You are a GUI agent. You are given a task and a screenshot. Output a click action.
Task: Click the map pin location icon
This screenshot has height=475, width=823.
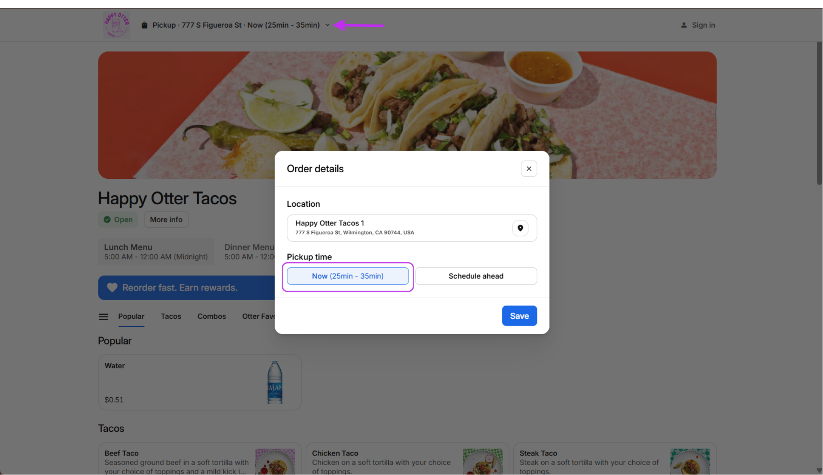[520, 228]
